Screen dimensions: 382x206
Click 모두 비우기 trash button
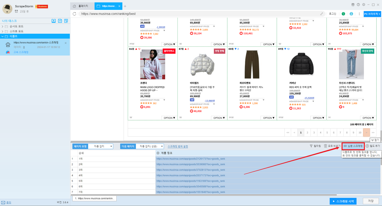pos(332,146)
